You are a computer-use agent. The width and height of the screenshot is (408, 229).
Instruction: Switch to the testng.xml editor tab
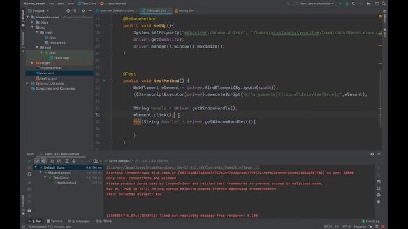[x=186, y=11]
